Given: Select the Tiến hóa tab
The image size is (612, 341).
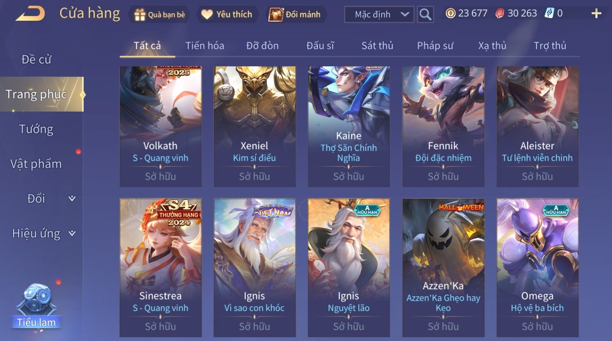Looking at the screenshot, I should click(x=205, y=45).
